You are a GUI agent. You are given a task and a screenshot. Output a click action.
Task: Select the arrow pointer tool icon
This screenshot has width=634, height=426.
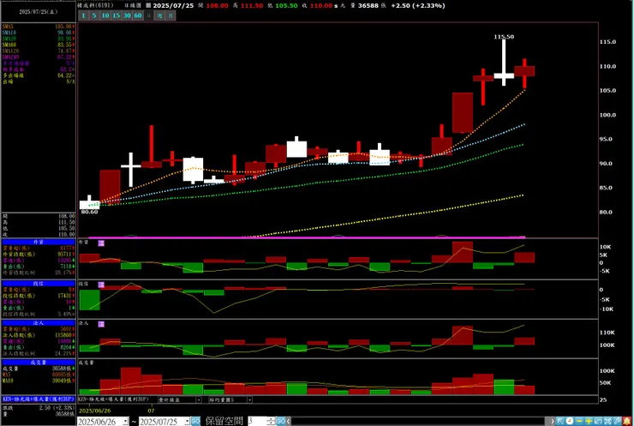pyautogui.click(x=560, y=421)
